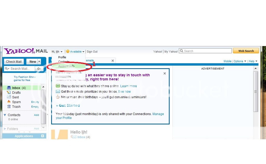Close the emails tab
This screenshot has height=164, width=266.
(112, 61)
